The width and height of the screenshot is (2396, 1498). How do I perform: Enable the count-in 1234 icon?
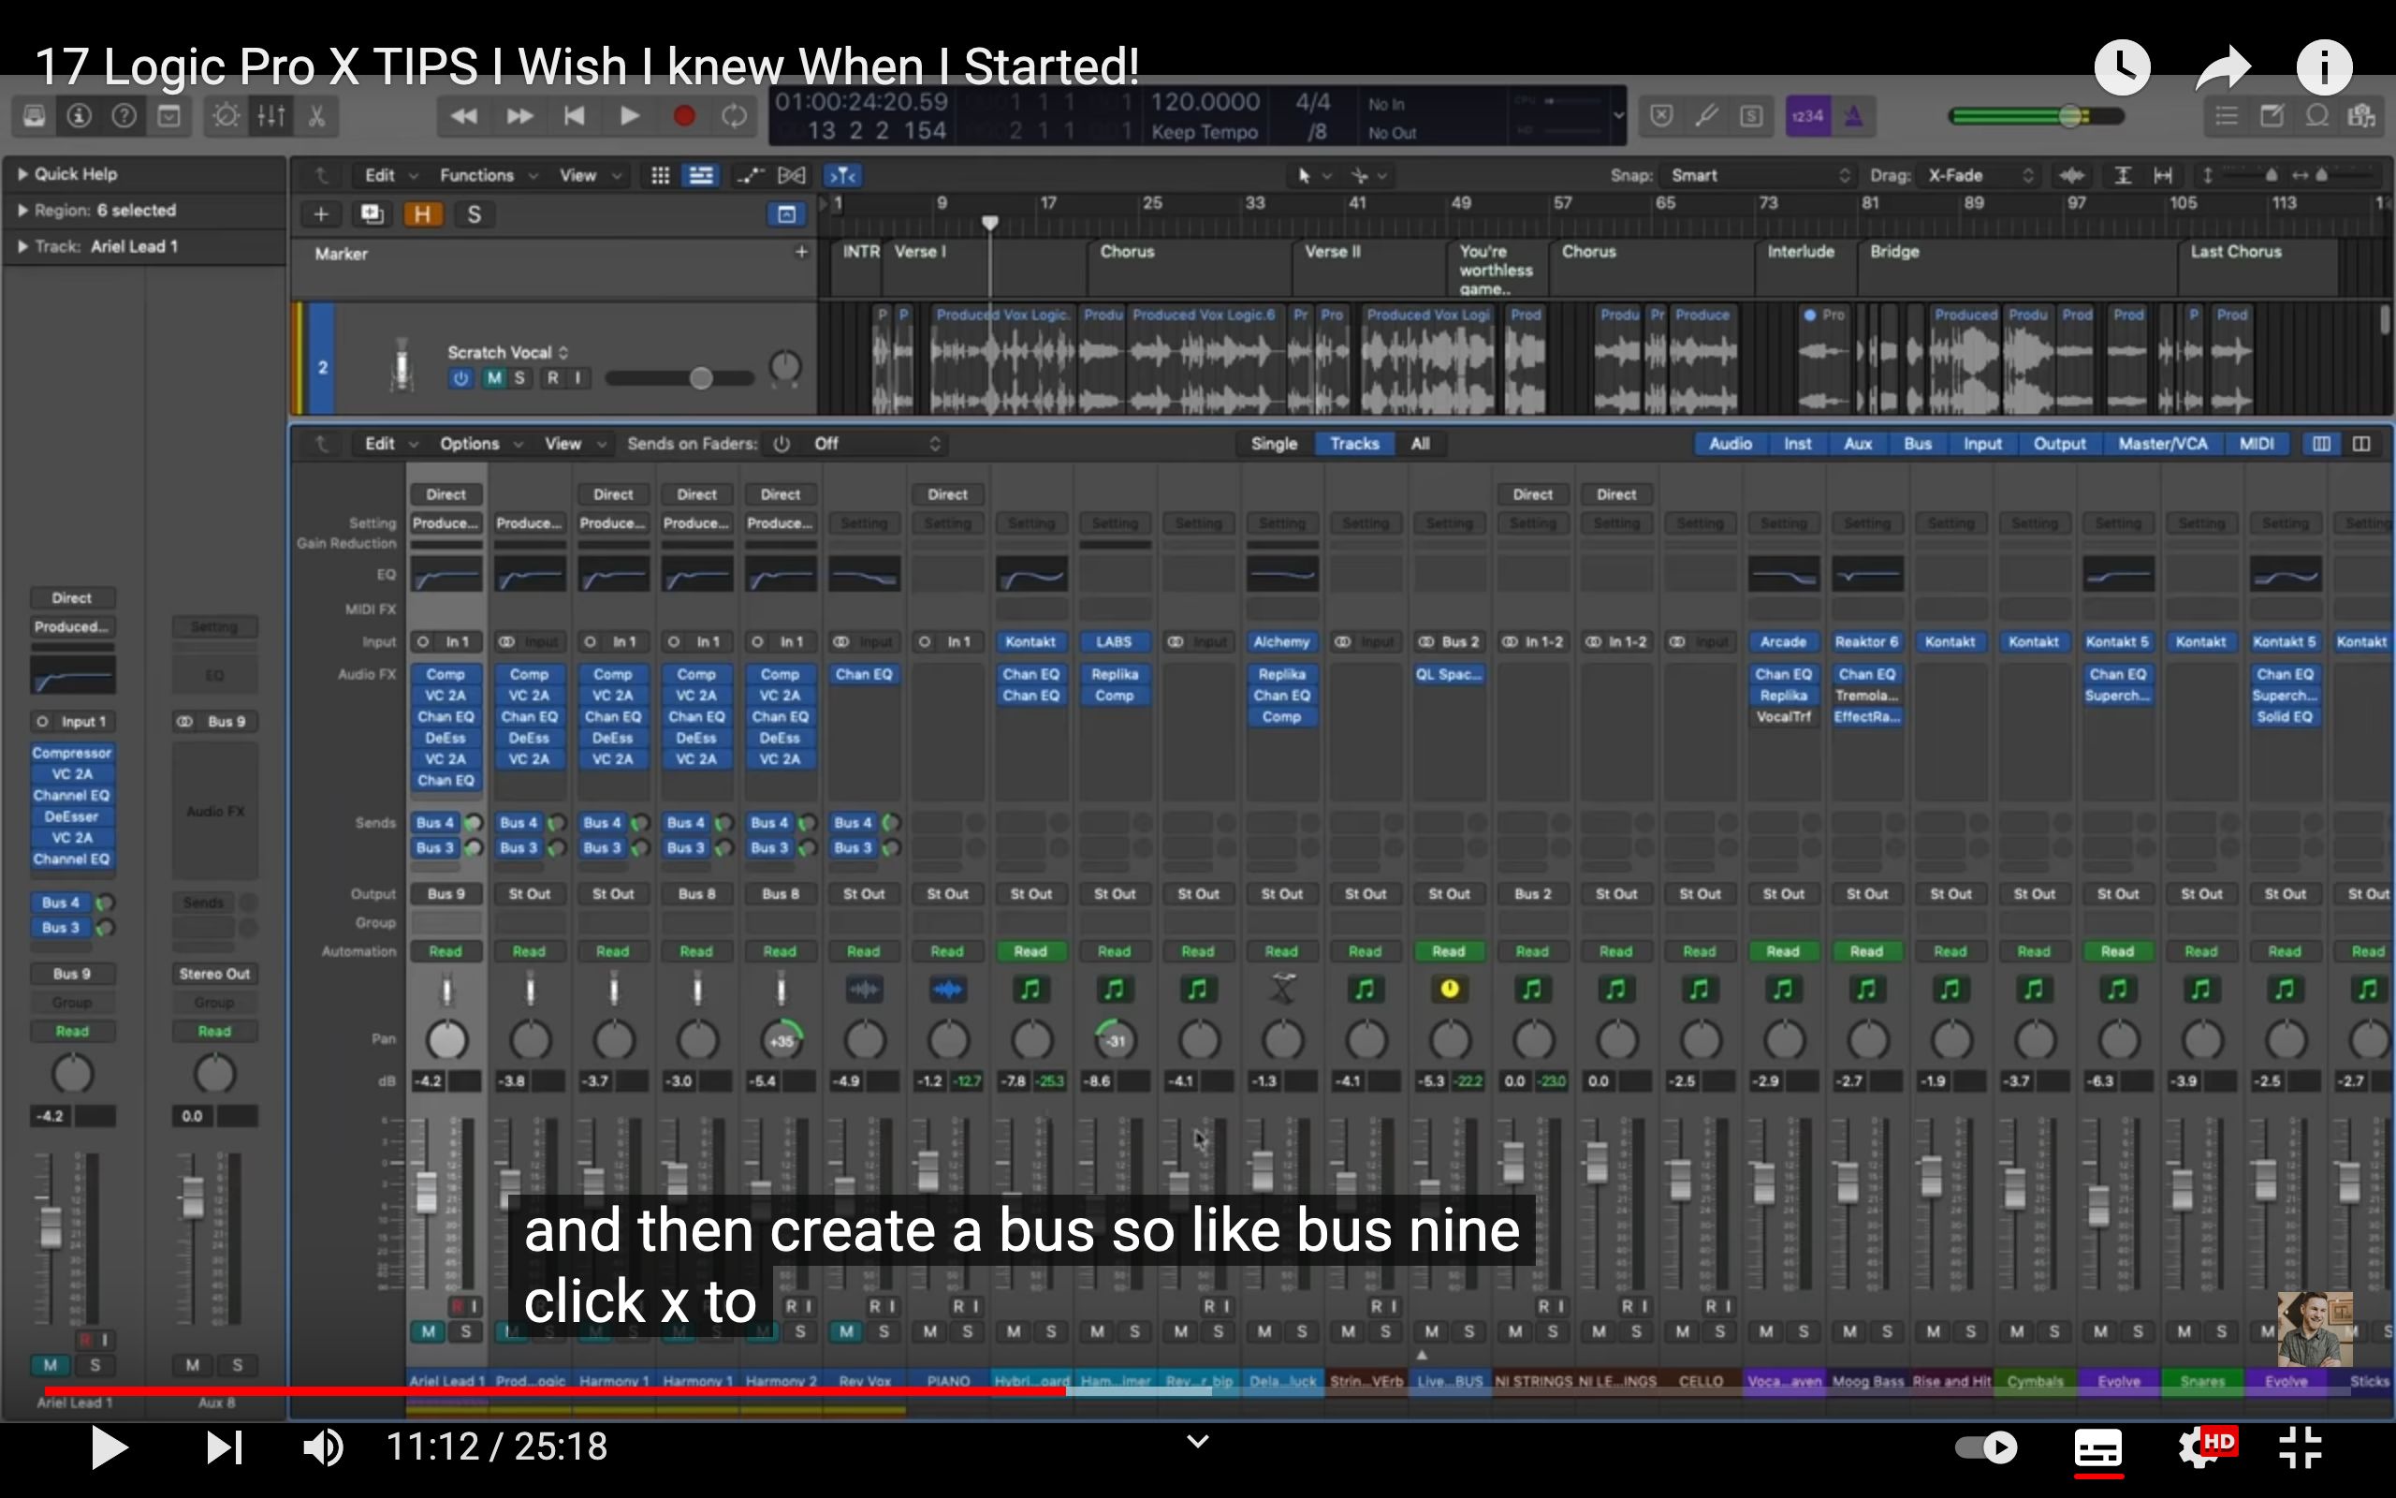click(x=1809, y=115)
